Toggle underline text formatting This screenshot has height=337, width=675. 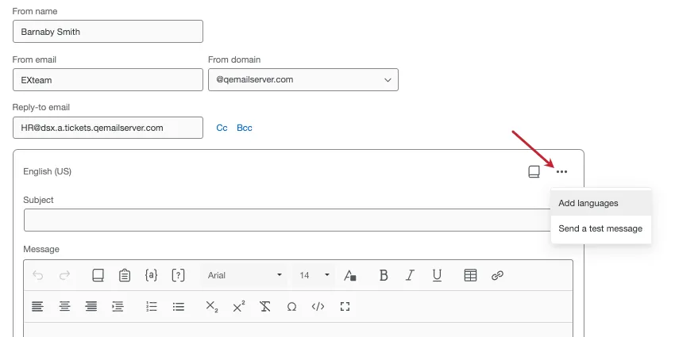point(437,275)
